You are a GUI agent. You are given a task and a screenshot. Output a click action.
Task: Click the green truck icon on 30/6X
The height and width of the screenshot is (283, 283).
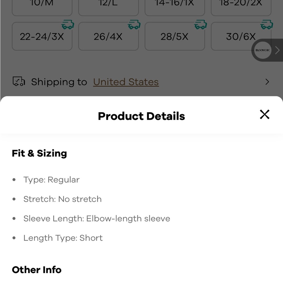(x=267, y=25)
